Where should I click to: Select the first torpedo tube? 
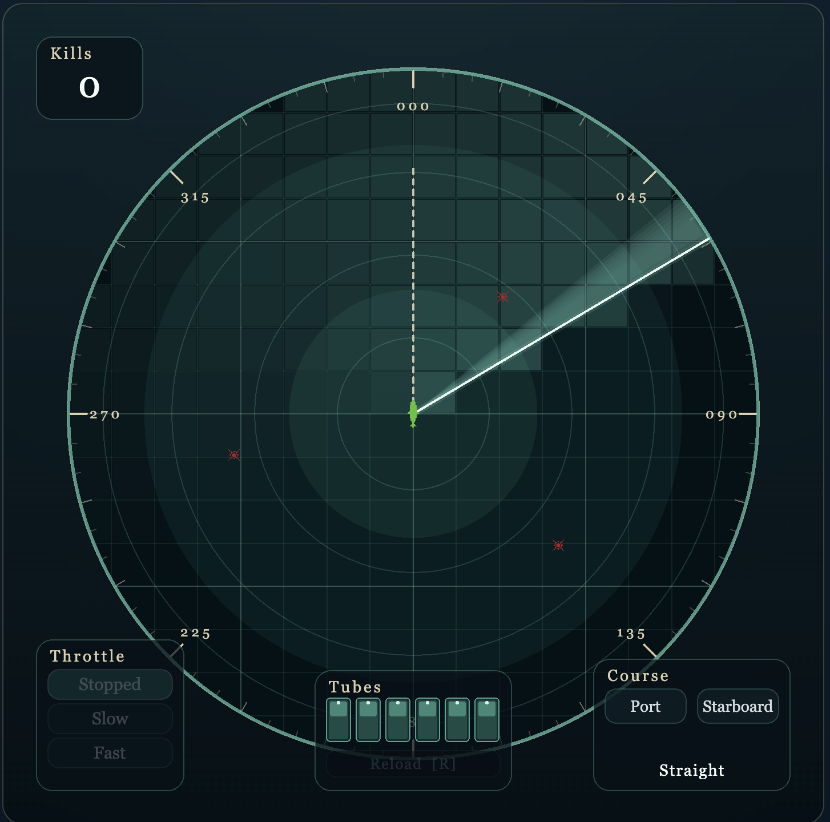(339, 720)
